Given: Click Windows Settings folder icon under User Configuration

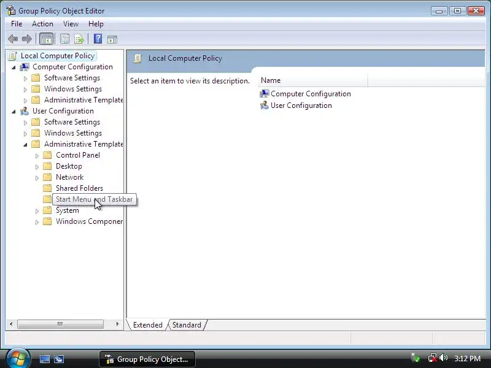Looking at the screenshot, I should pyautogui.click(x=36, y=132).
